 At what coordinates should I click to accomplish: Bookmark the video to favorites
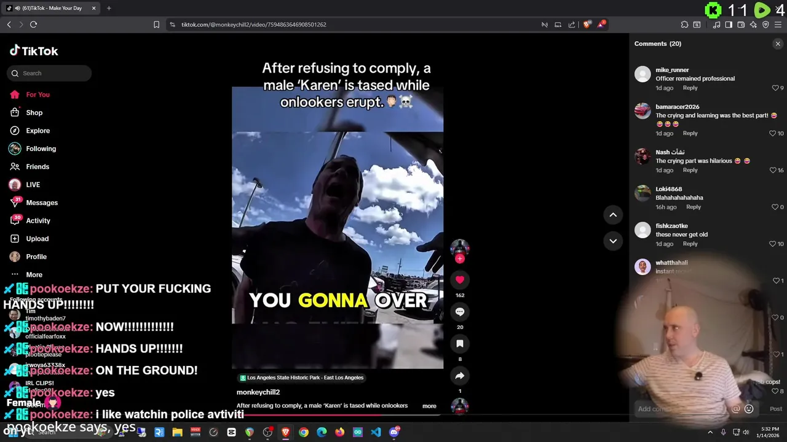[459, 344]
